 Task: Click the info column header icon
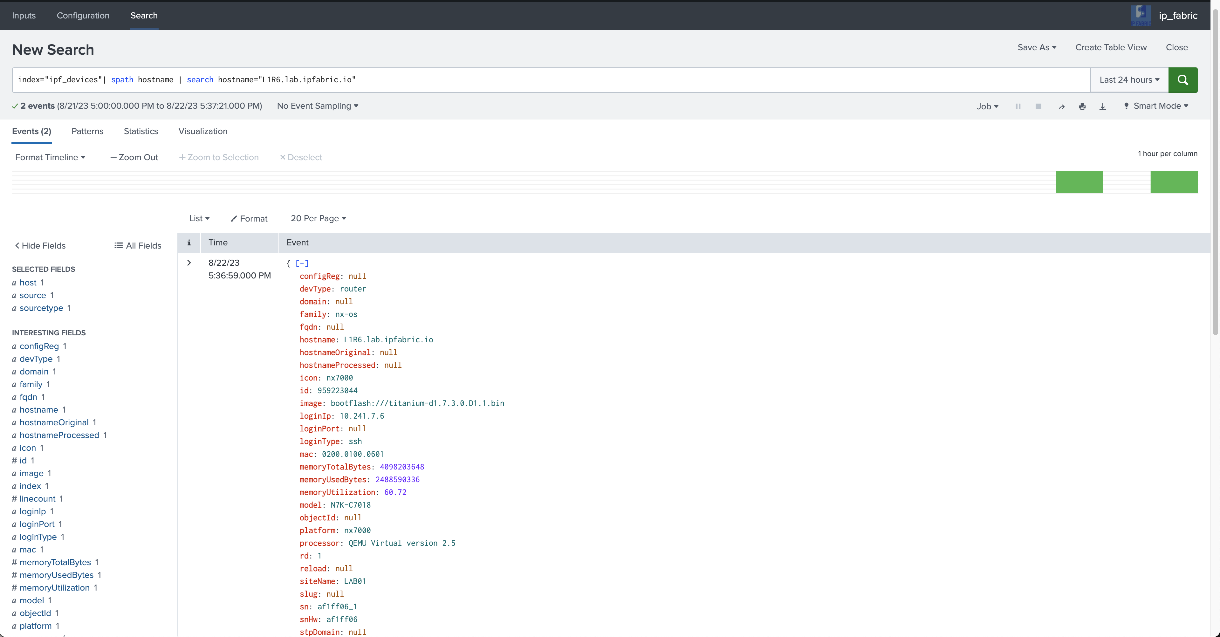pyautogui.click(x=189, y=243)
